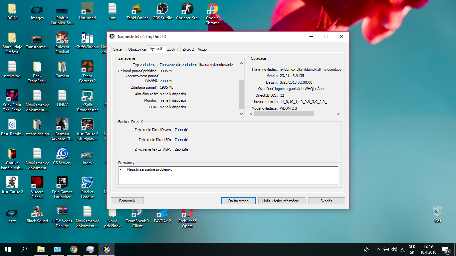Click the Team Fortress 2 desktop icon
The width and height of the screenshot is (456, 256).
87,72
